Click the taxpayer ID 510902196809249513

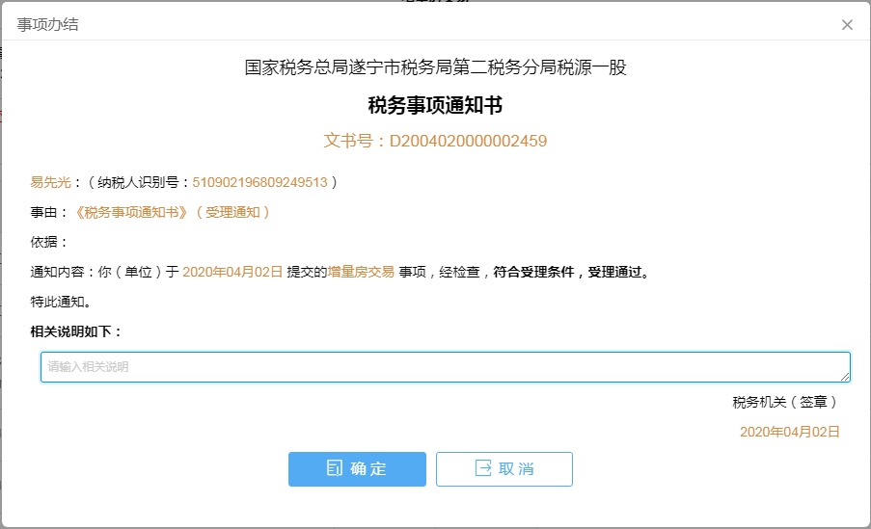point(260,182)
